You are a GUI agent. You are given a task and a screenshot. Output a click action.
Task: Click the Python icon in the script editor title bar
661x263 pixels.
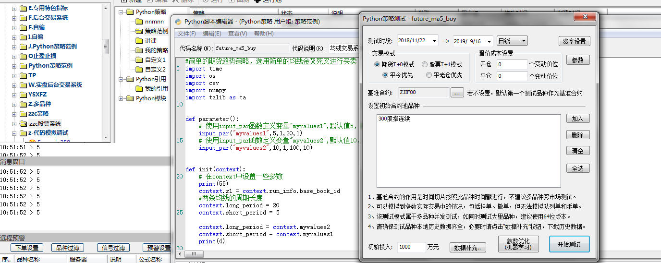(x=178, y=22)
